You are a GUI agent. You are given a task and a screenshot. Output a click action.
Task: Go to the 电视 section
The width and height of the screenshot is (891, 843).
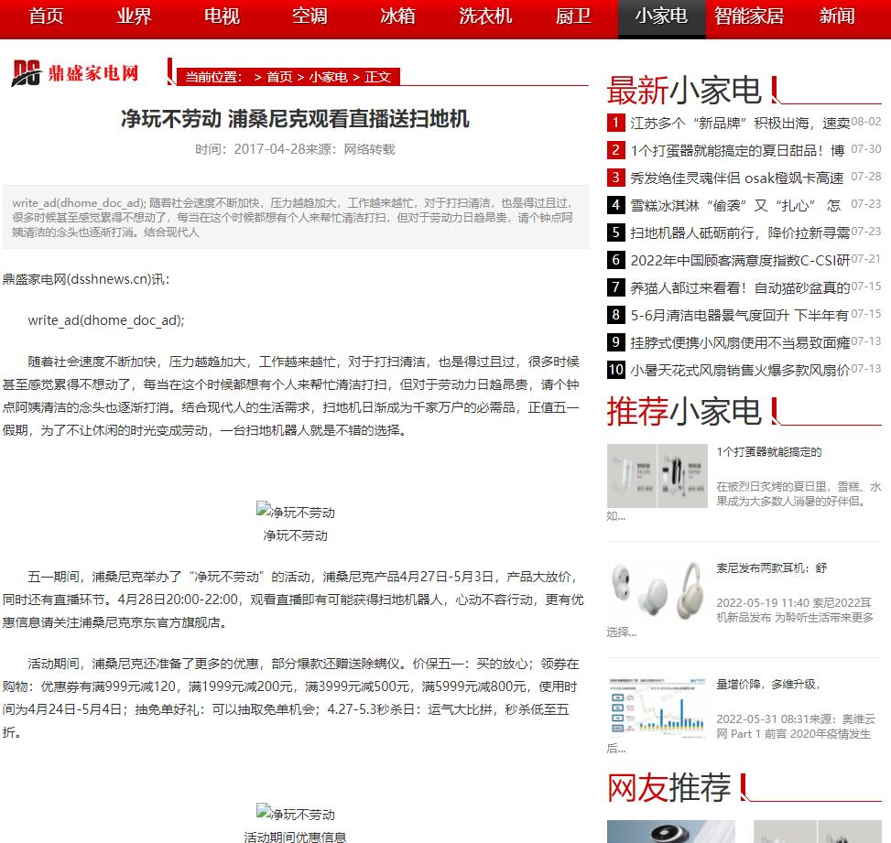(x=222, y=16)
